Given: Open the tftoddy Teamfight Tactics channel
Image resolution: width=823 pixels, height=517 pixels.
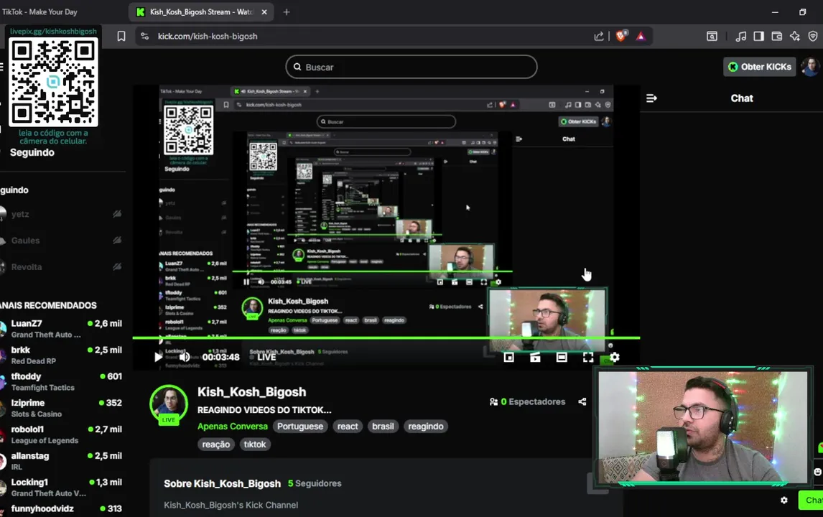Looking at the screenshot, I should coord(62,381).
